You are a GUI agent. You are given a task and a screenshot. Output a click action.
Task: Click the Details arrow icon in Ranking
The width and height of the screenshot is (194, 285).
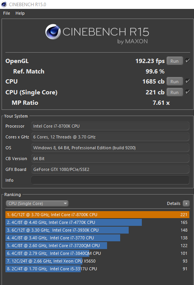pyautogui.click(x=186, y=203)
